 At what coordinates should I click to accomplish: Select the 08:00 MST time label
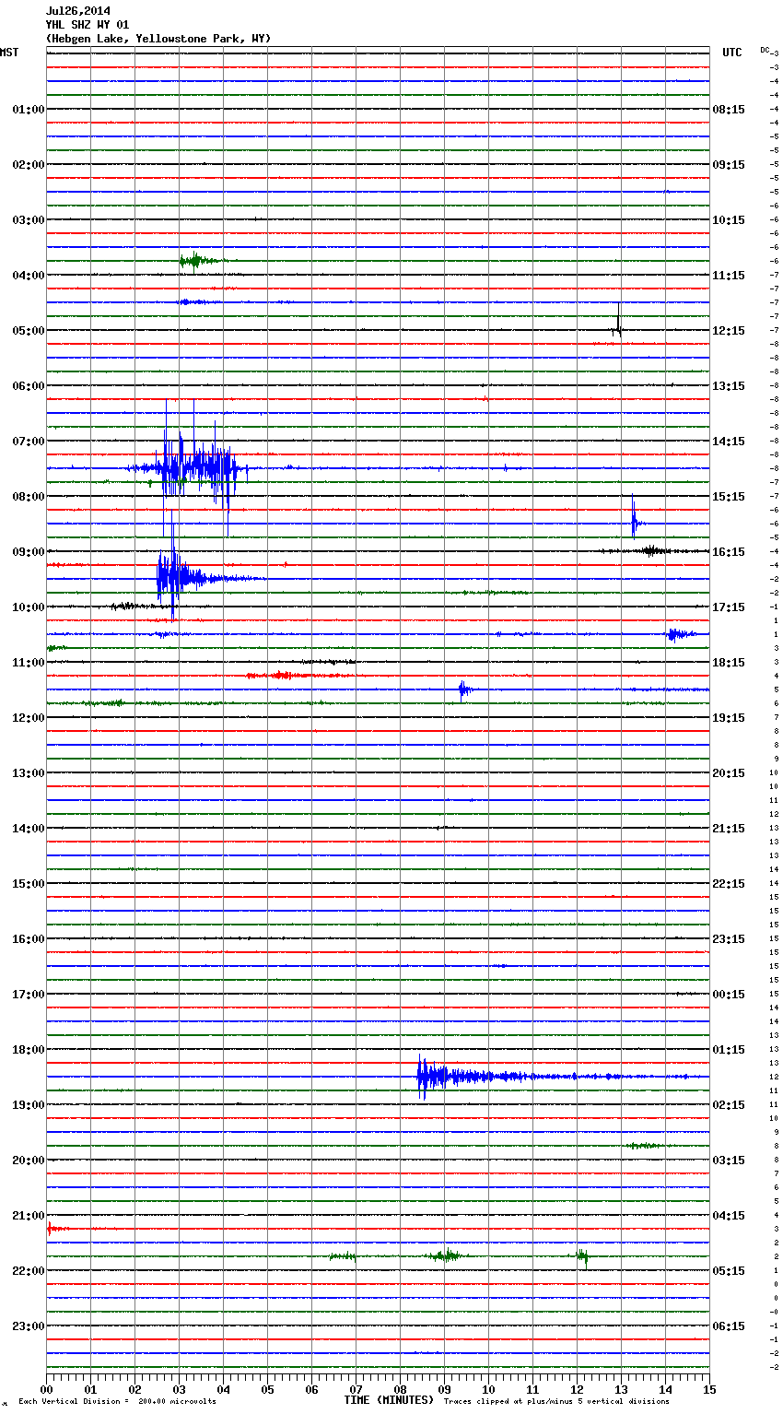click(28, 496)
